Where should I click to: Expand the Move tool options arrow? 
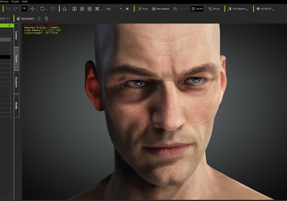pyautogui.click(x=37, y=10)
